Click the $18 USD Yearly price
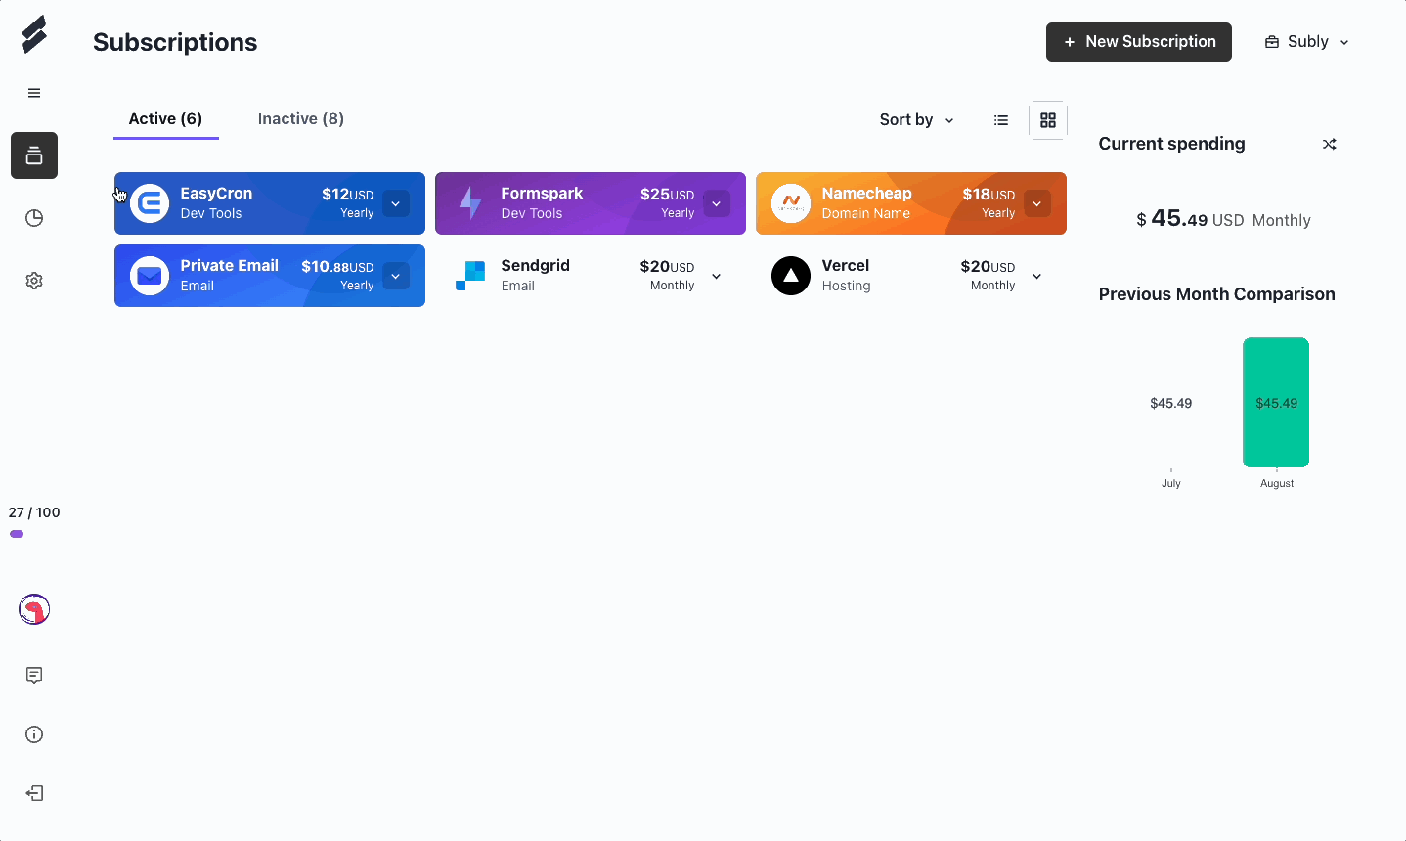Image resolution: width=1406 pixels, height=841 pixels. coord(989,203)
